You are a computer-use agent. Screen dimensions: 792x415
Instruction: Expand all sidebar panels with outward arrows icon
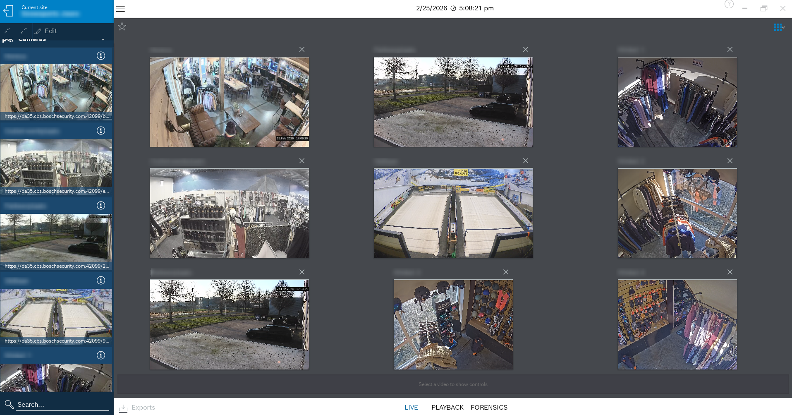[24, 31]
